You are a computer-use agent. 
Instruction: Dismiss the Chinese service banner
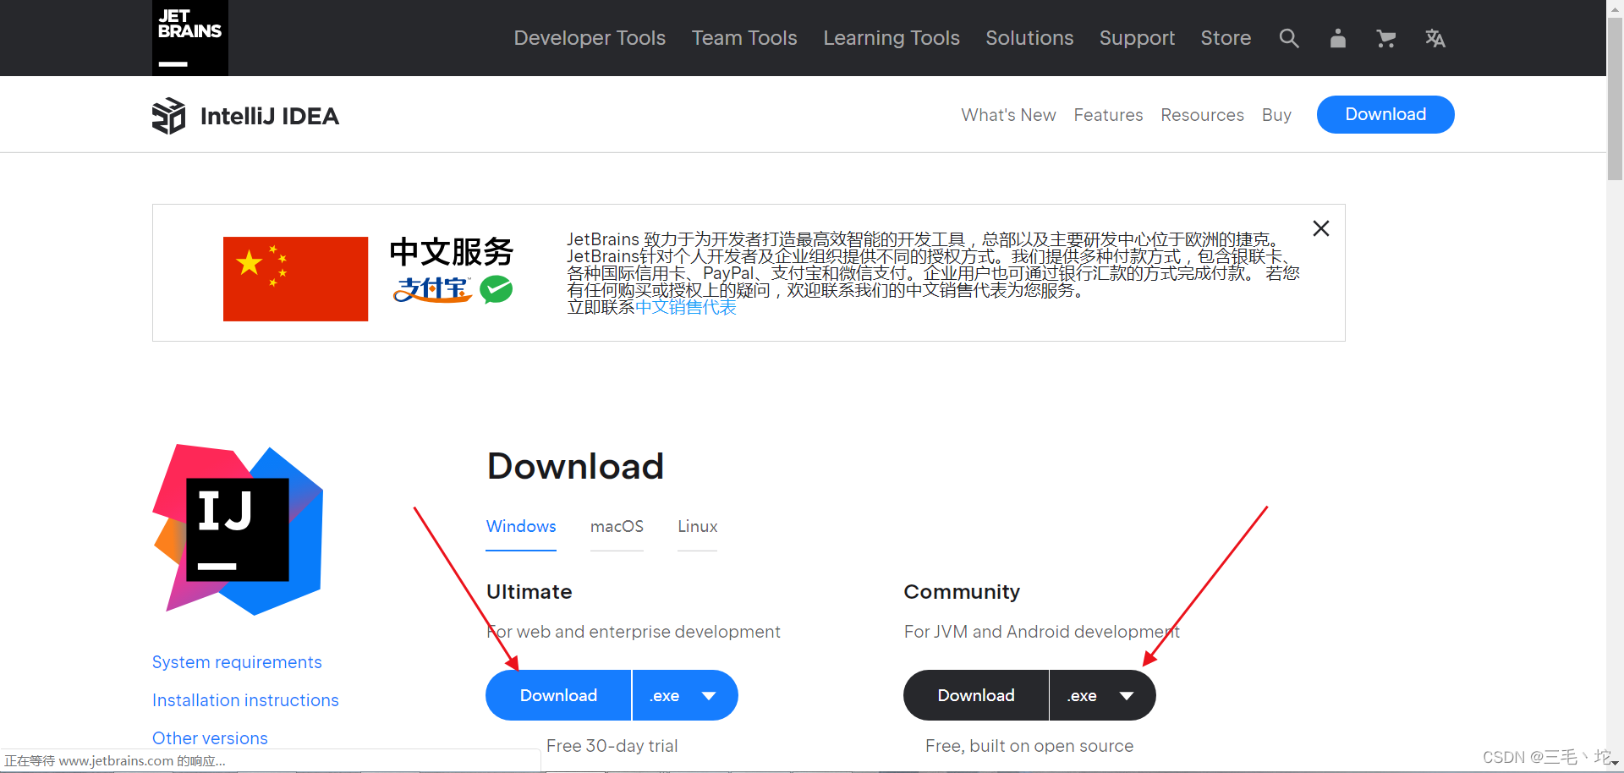click(x=1321, y=228)
